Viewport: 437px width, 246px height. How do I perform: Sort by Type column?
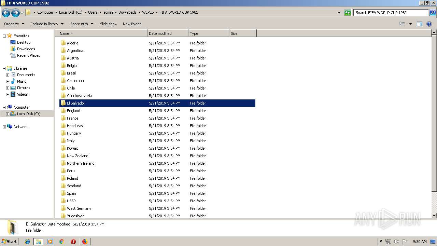click(209, 33)
